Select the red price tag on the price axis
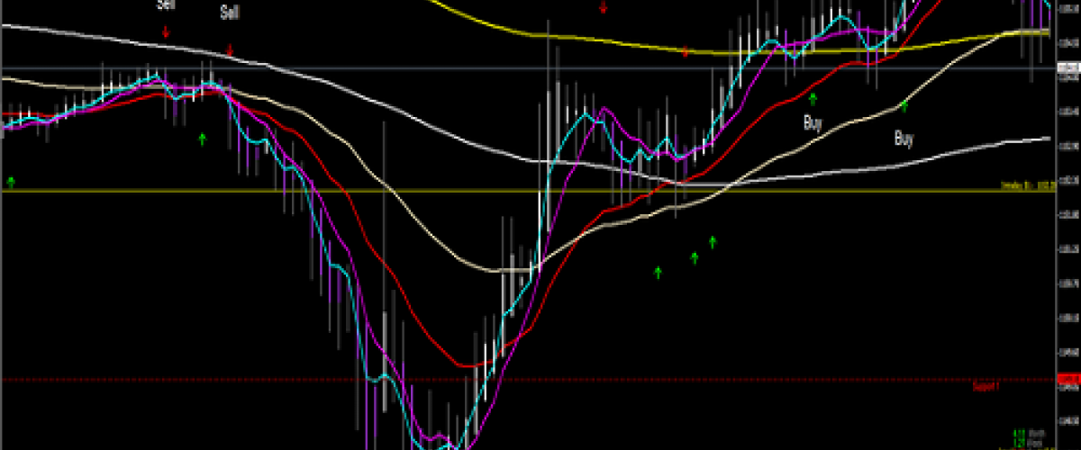The height and width of the screenshot is (450, 1081). tap(1067, 379)
